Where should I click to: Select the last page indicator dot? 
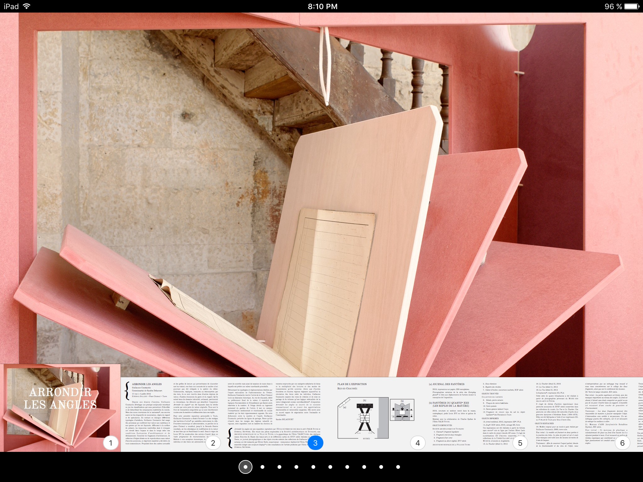(398, 467)
